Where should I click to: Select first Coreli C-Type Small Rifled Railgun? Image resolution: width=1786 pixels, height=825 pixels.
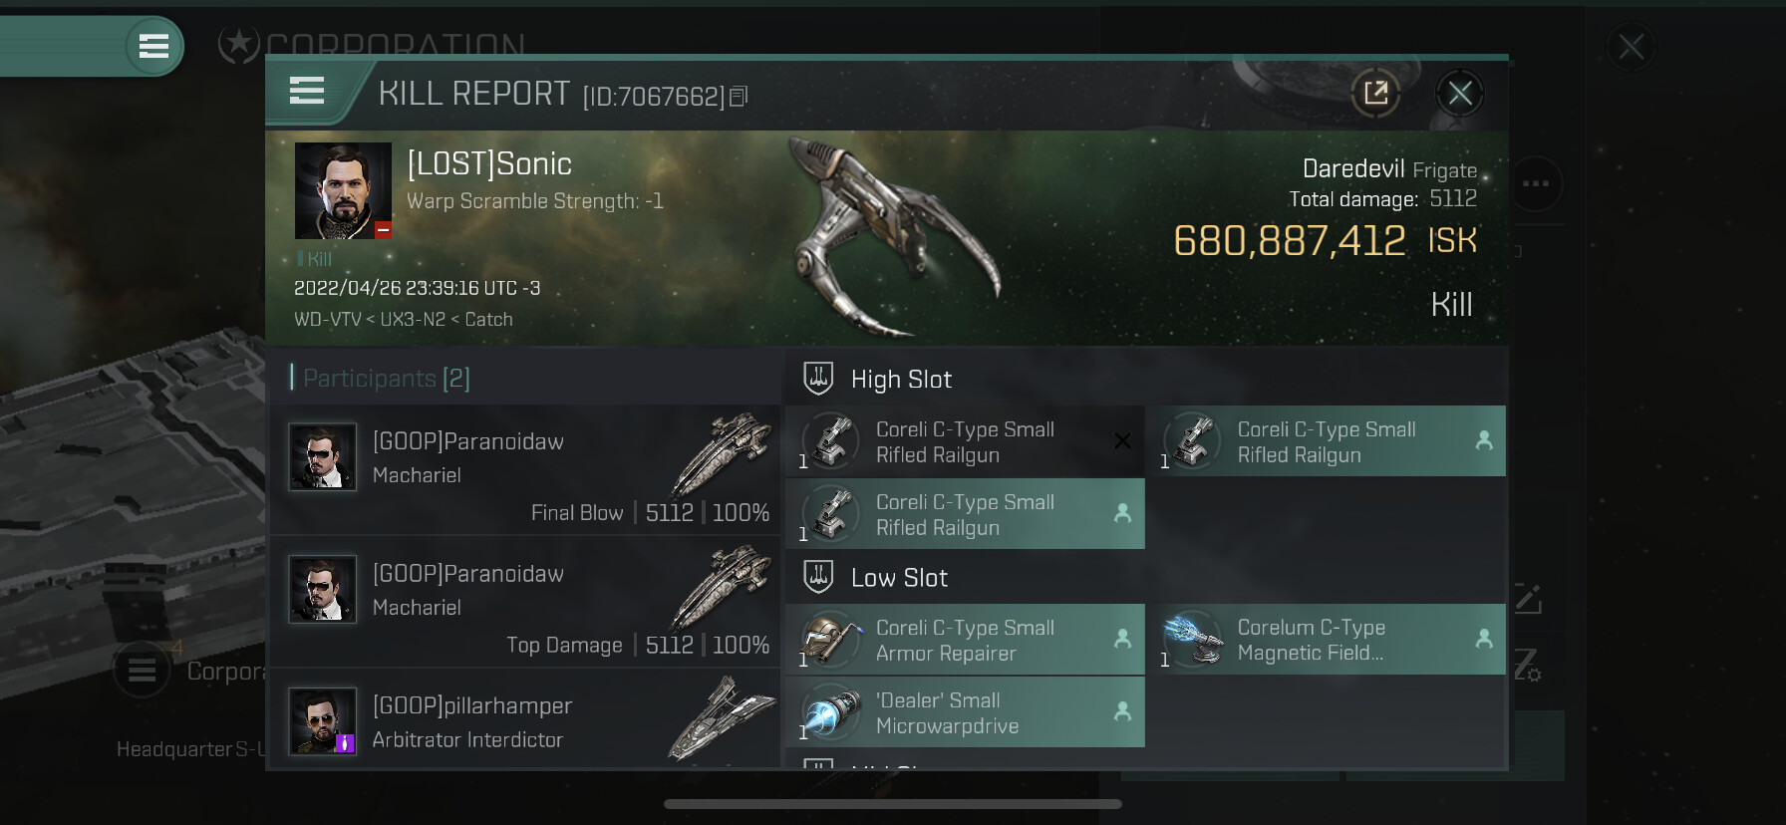(965, 441)
